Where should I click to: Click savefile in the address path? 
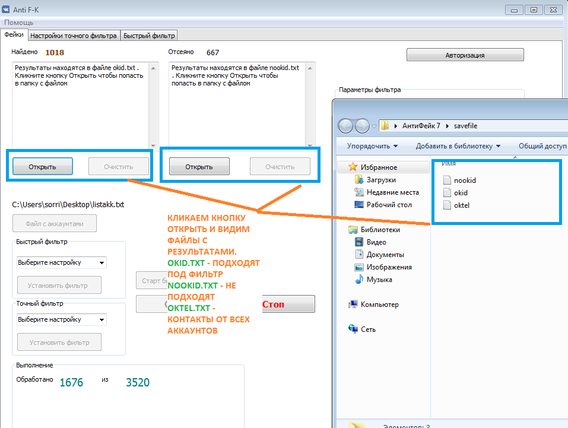(x=465, y=126)
